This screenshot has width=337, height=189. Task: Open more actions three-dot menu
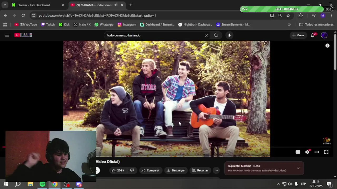(x=216, y=170)
